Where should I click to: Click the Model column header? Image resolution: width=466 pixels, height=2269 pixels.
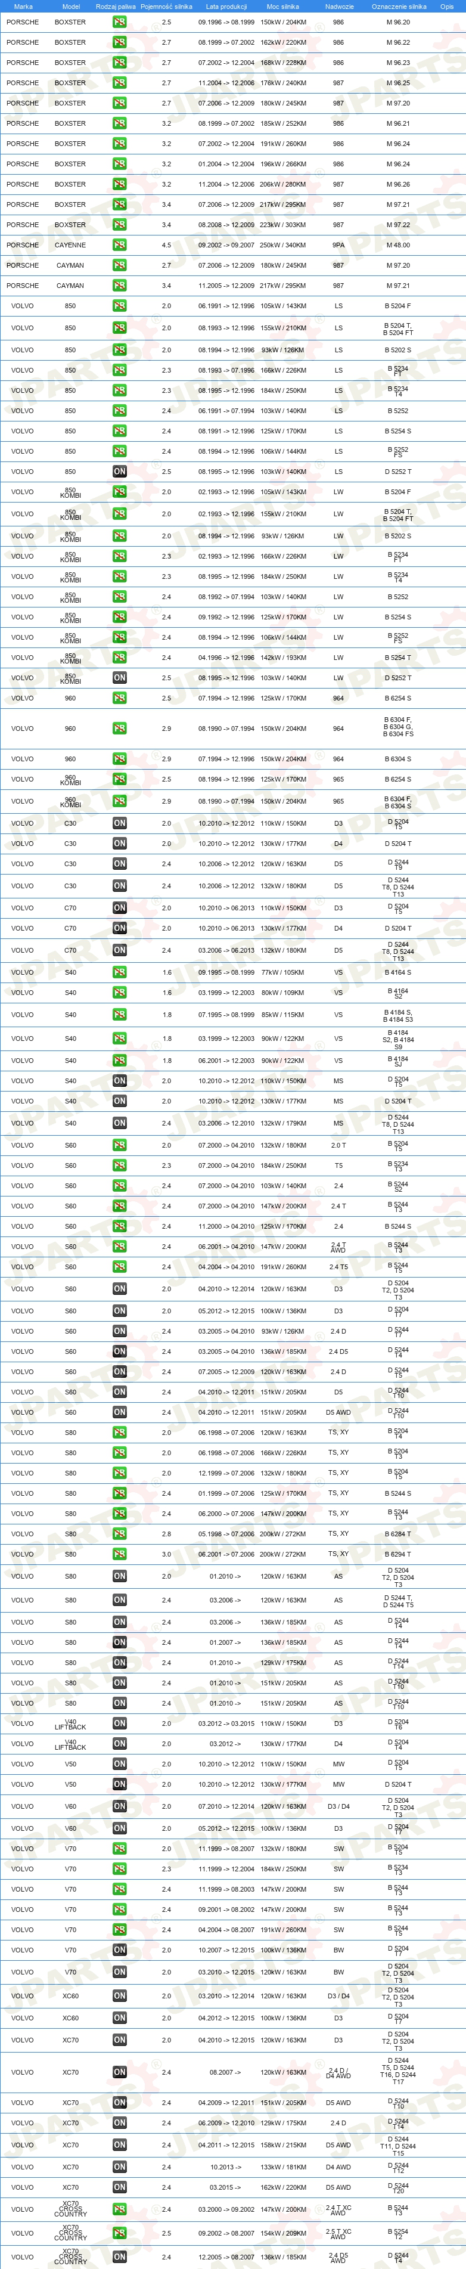point(70,6)
